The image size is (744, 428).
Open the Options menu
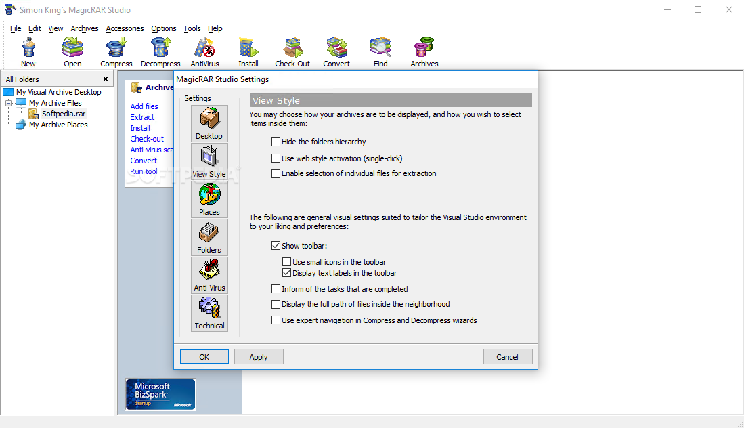164,28
